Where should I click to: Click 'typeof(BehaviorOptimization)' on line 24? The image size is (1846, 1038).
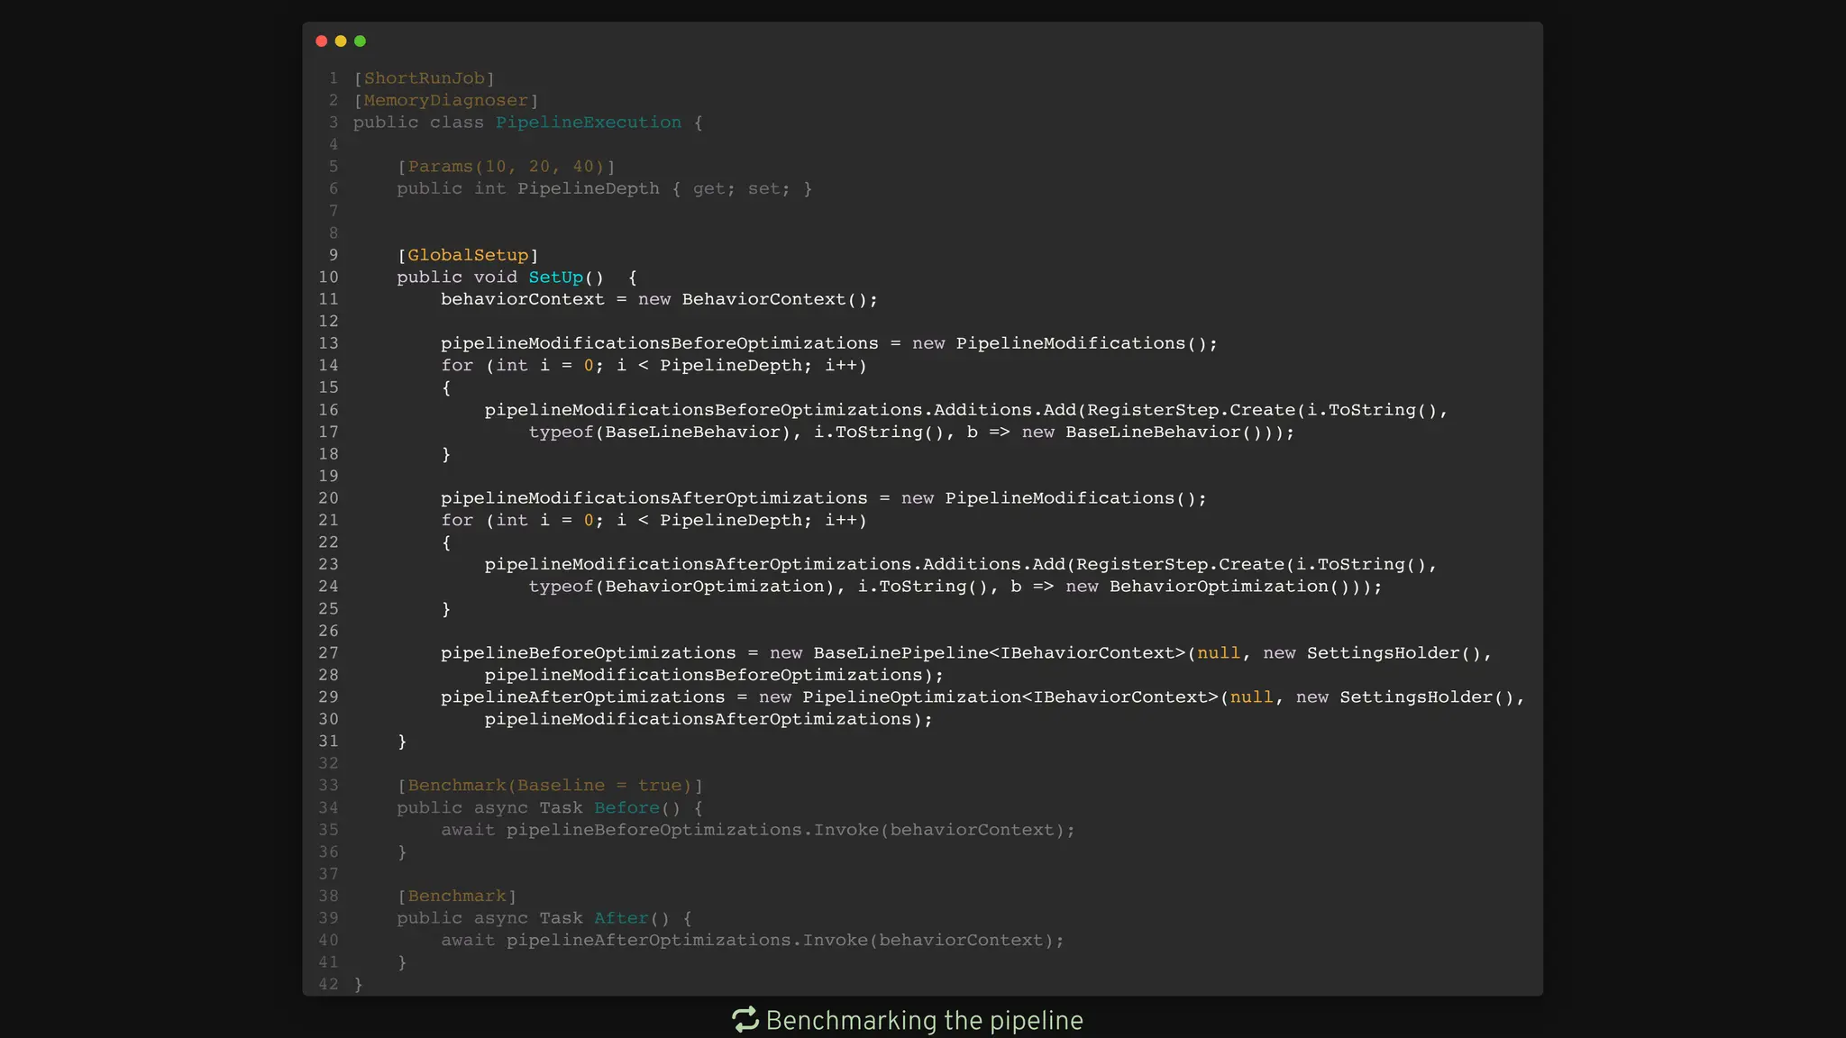(x=681, y=587)
